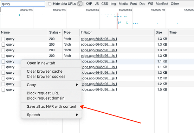The width and height of the screenshot is (194, 133).
Task: Choose Block request URL menu item
Action: 51,93
